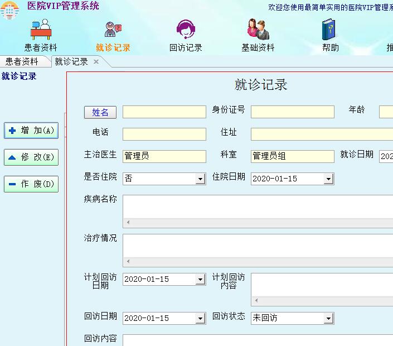393x346 pixels.
Task: Switch to the 患者资料 tab
Action: pyautogui.click(x=22, y=61)
